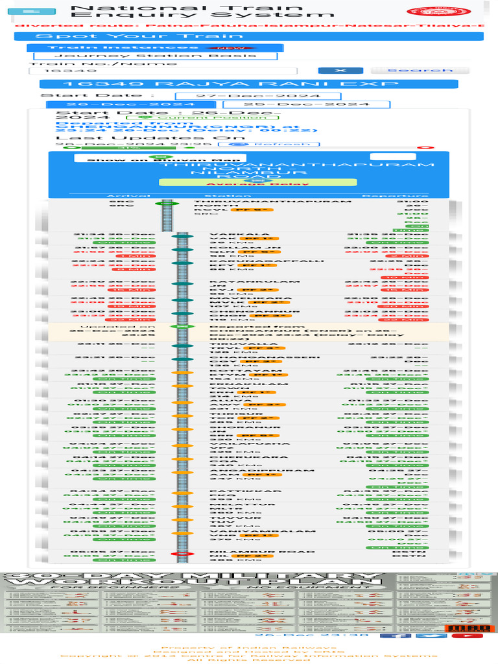498x664 pixels.
Task: Open Train Instances NEW option
Action: [155, 47]
